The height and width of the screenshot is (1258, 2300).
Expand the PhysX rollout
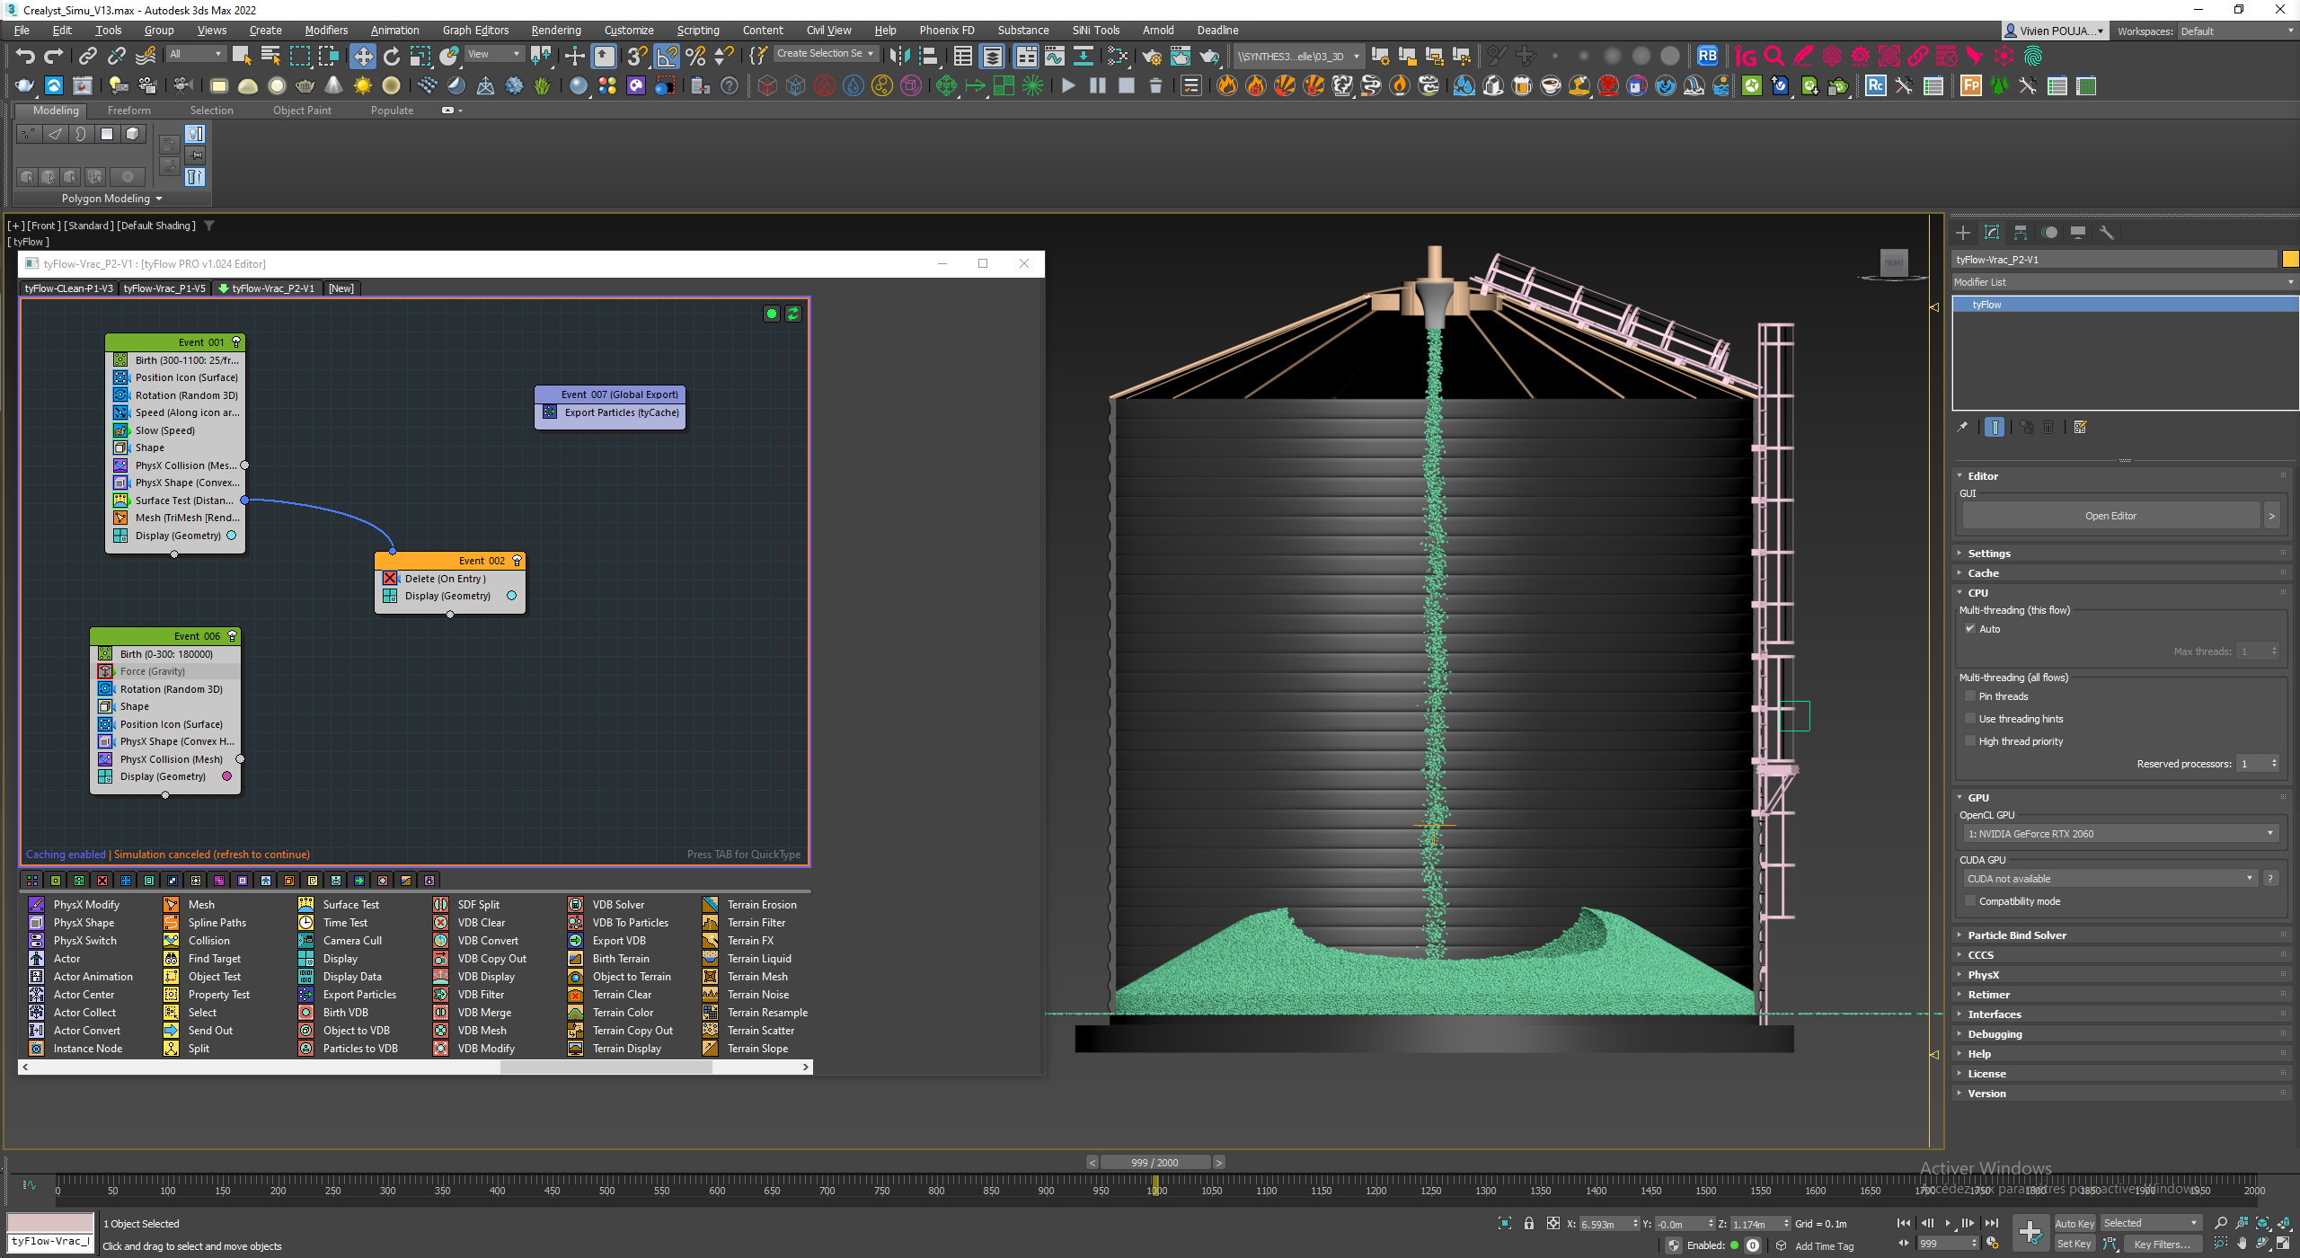click(x=1983, y=975)
